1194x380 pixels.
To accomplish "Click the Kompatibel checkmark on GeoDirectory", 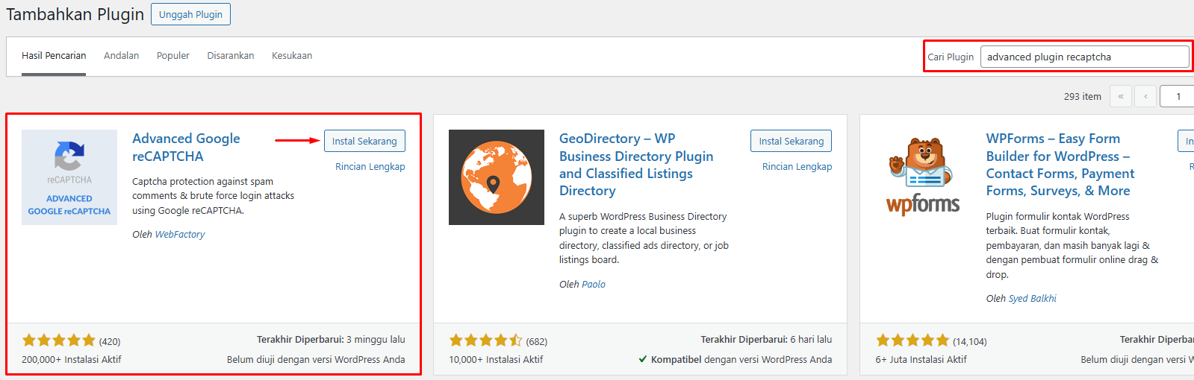I will (643, 359).
